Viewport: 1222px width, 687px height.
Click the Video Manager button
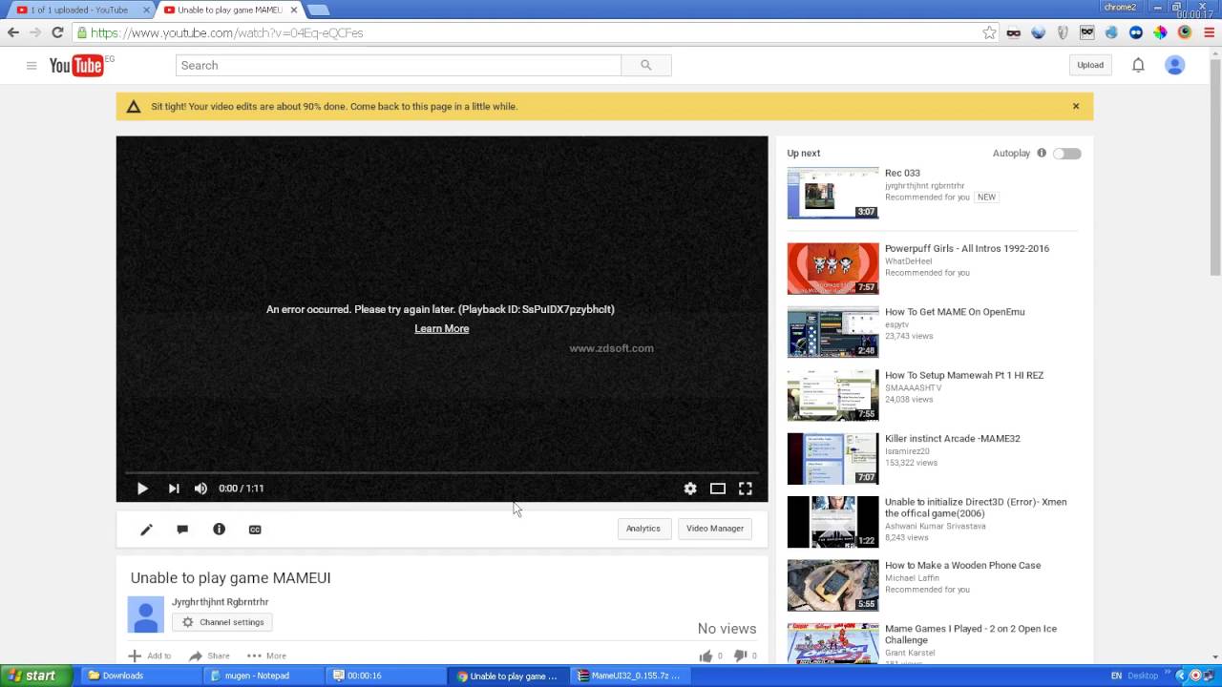715,529
